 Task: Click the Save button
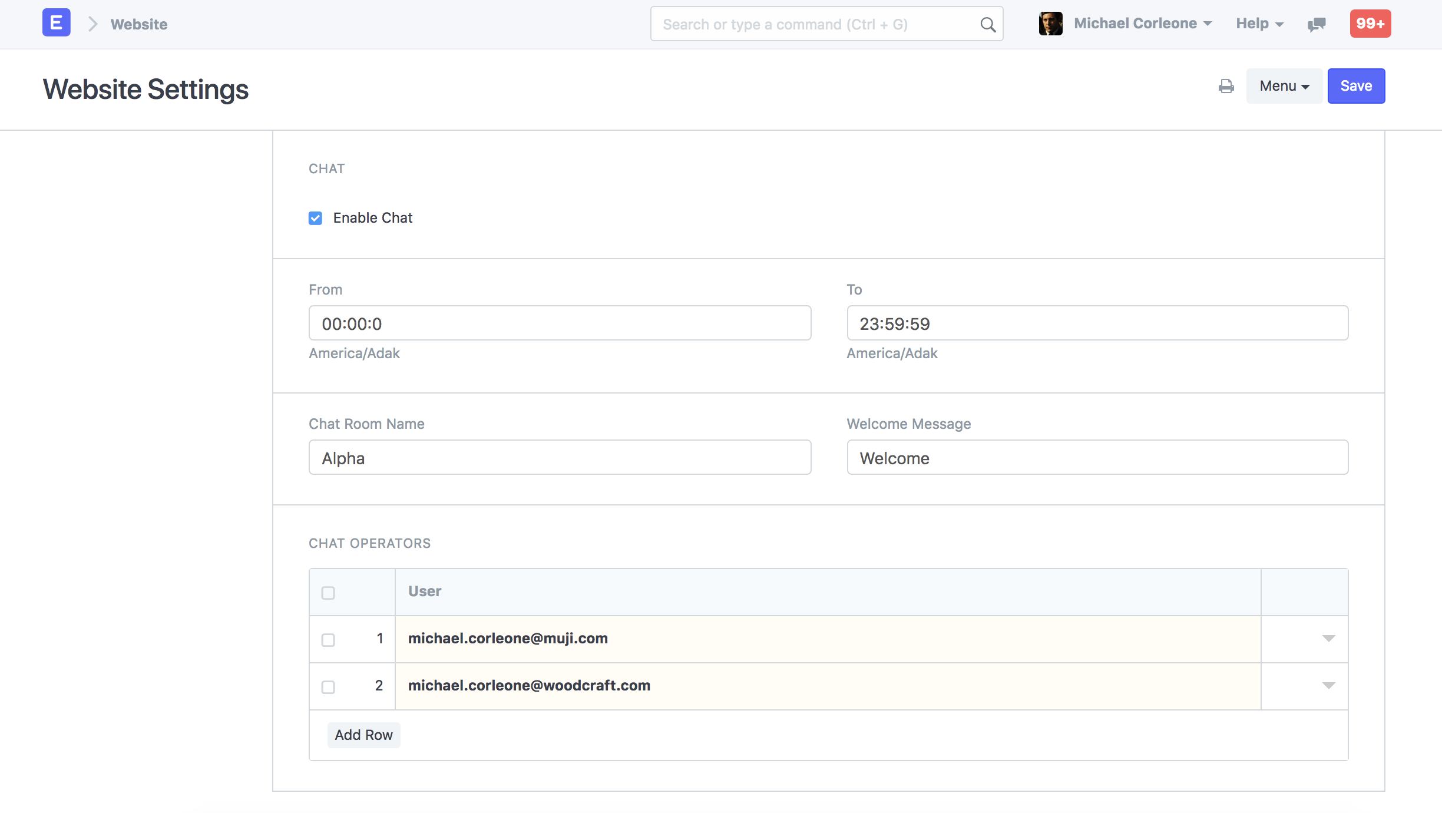(x=1355, y=86)
